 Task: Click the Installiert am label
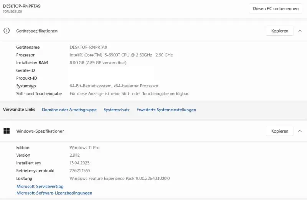[x=28, y=163]
